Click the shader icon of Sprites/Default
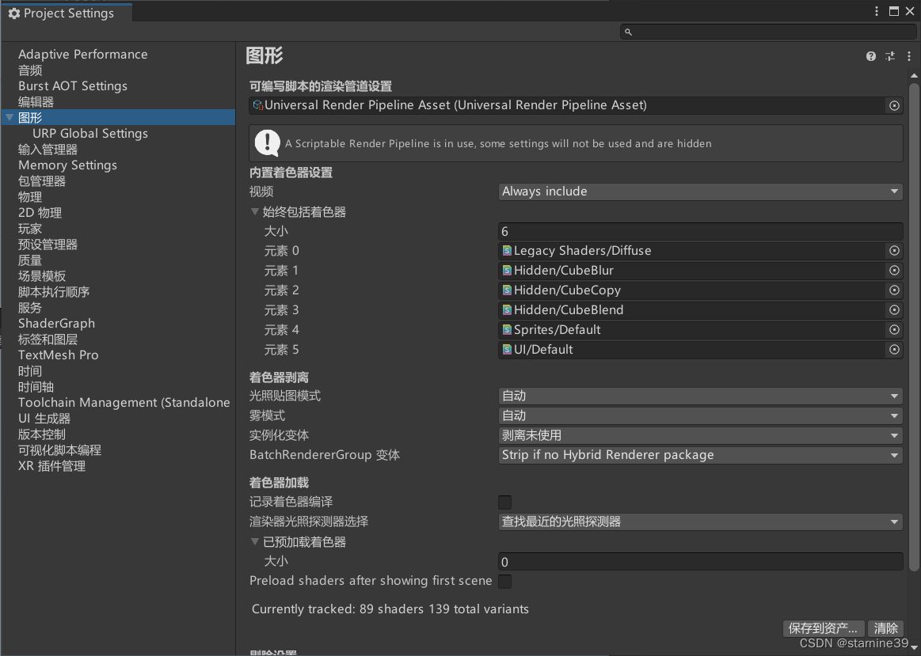The height and width of the screenshot is (656, 921). pyautogui.click(x=507, y=330)
